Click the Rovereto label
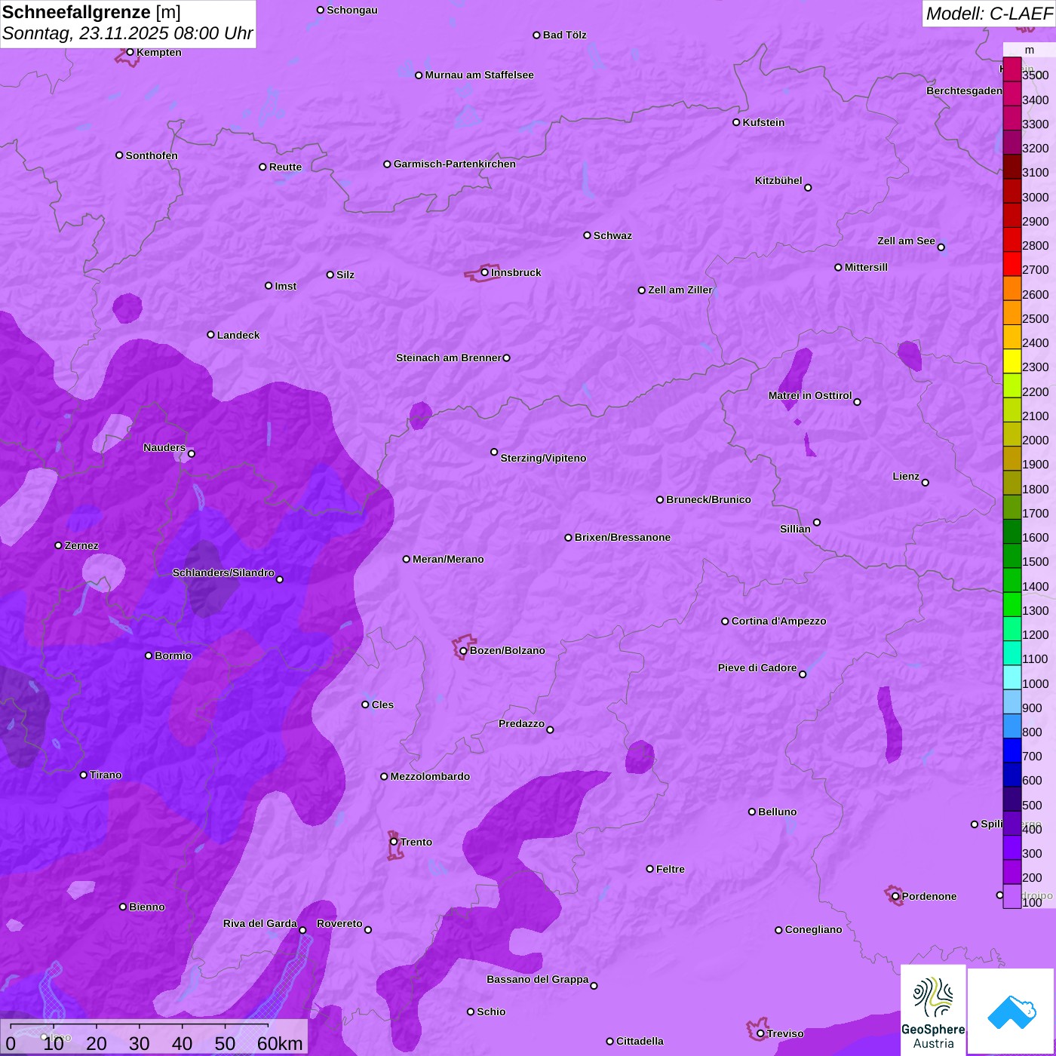This screenshot has width=1056, height=1056. point(339,923)
